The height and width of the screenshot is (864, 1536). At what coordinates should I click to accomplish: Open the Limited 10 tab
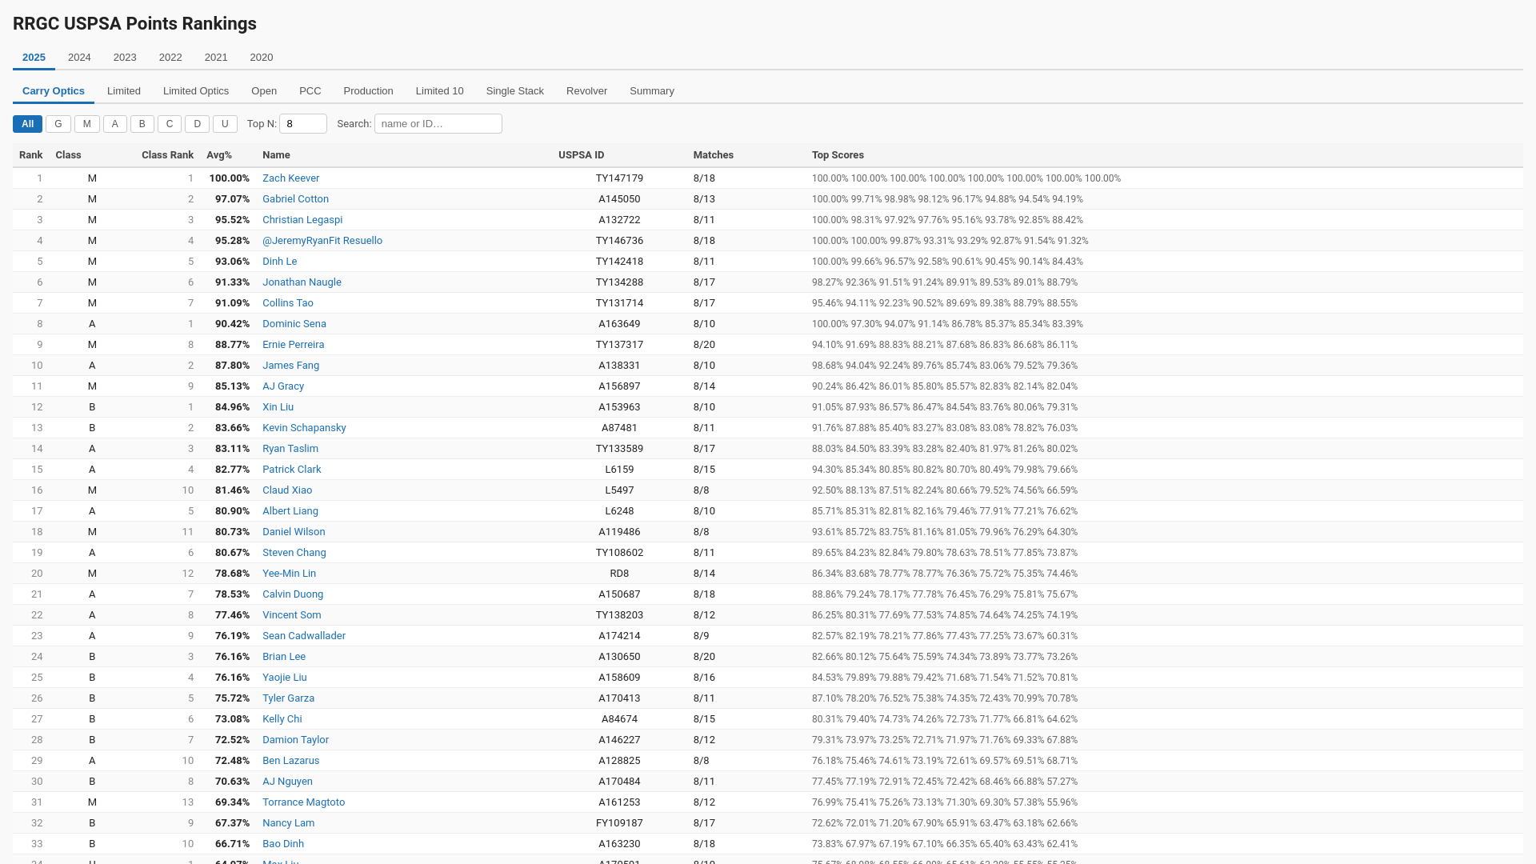(440, 91)
